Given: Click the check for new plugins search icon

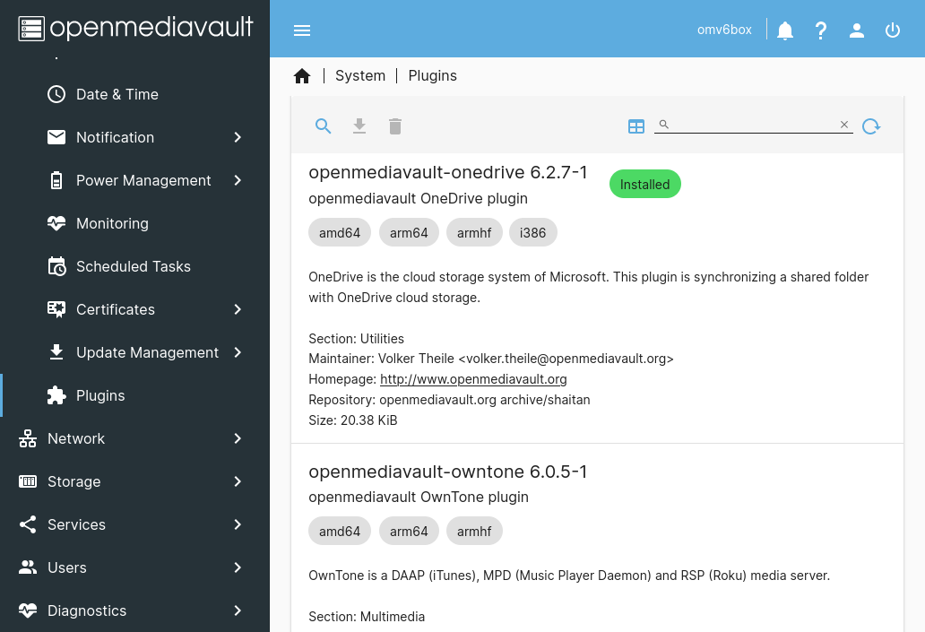Looking at the screenshot, I should tap(323, 126).
